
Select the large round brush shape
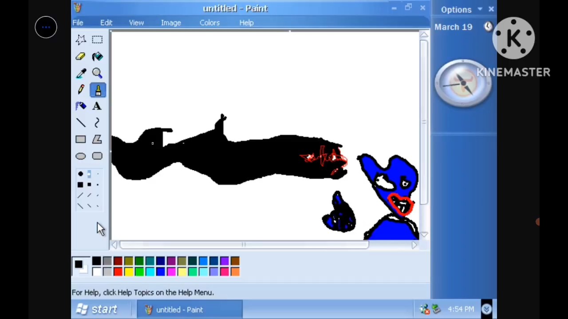pos(80,174)
